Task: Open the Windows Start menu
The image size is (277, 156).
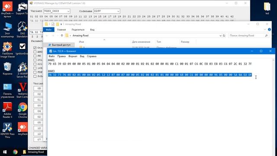Action: (5, 152)
